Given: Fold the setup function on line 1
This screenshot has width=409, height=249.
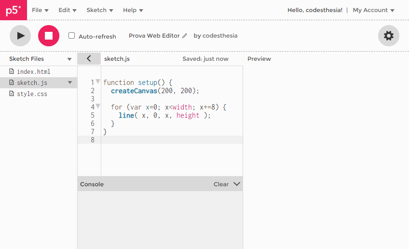Looking at the screenshot, I should click(98, 82).
